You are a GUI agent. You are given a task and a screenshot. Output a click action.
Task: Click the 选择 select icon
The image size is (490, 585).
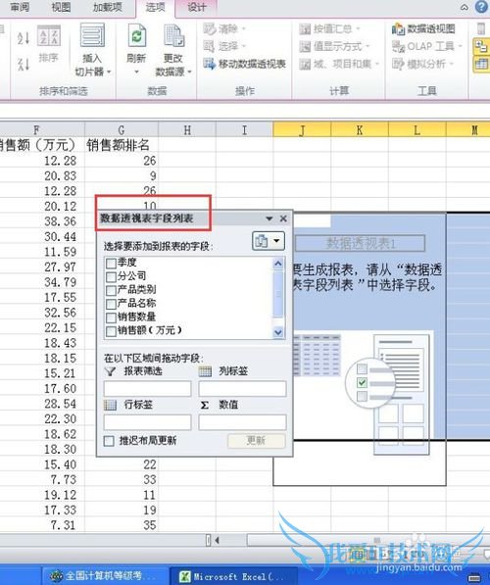[209, 46]
